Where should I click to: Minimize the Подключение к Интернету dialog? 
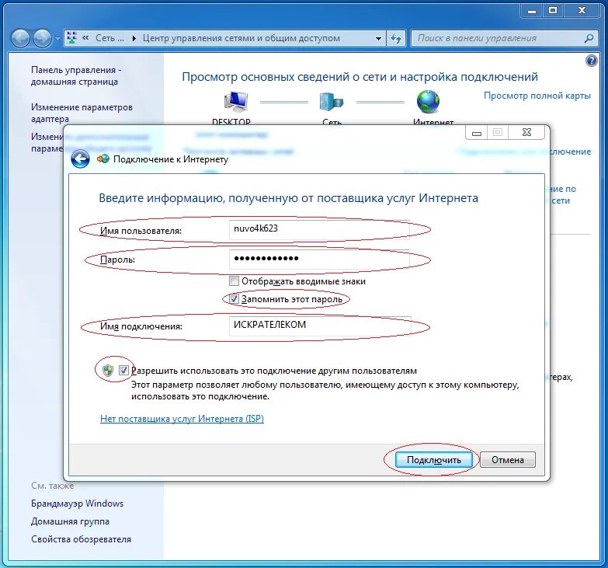(x=477, y=132)
